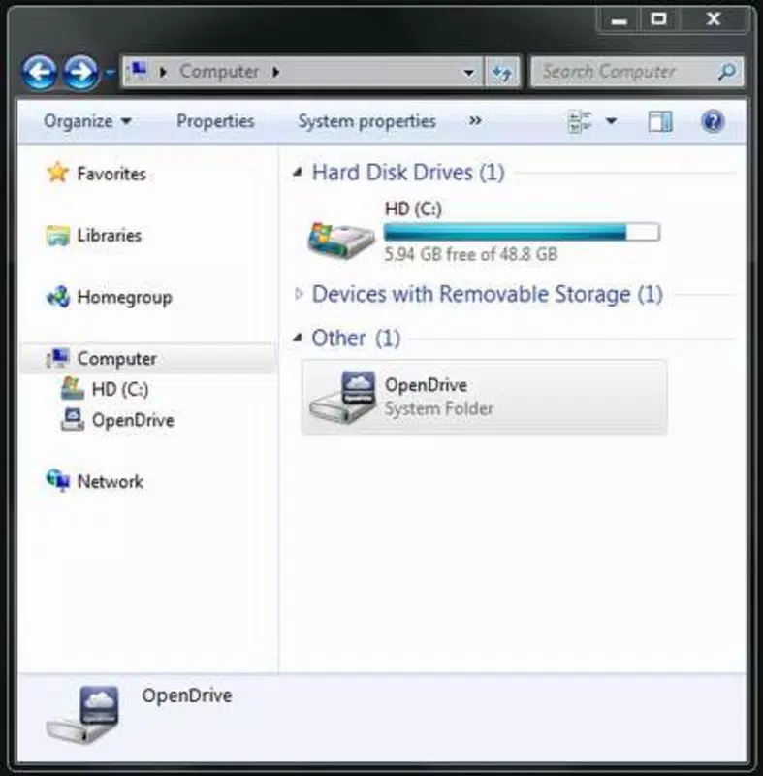Open recent pages dropdown beside Forward arrow
Viewport: 763px width, 776px height.
click(110, 72)
